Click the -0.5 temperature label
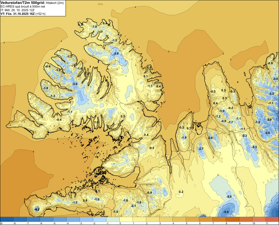Image resolution: width=279 pixels, height=225 pixels. click(151, 148)
